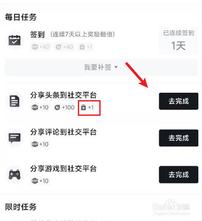Tap 去完成 for 分享评论到社交平台
Viewport: 202px width, 221px height.
(x=178, y=138)
